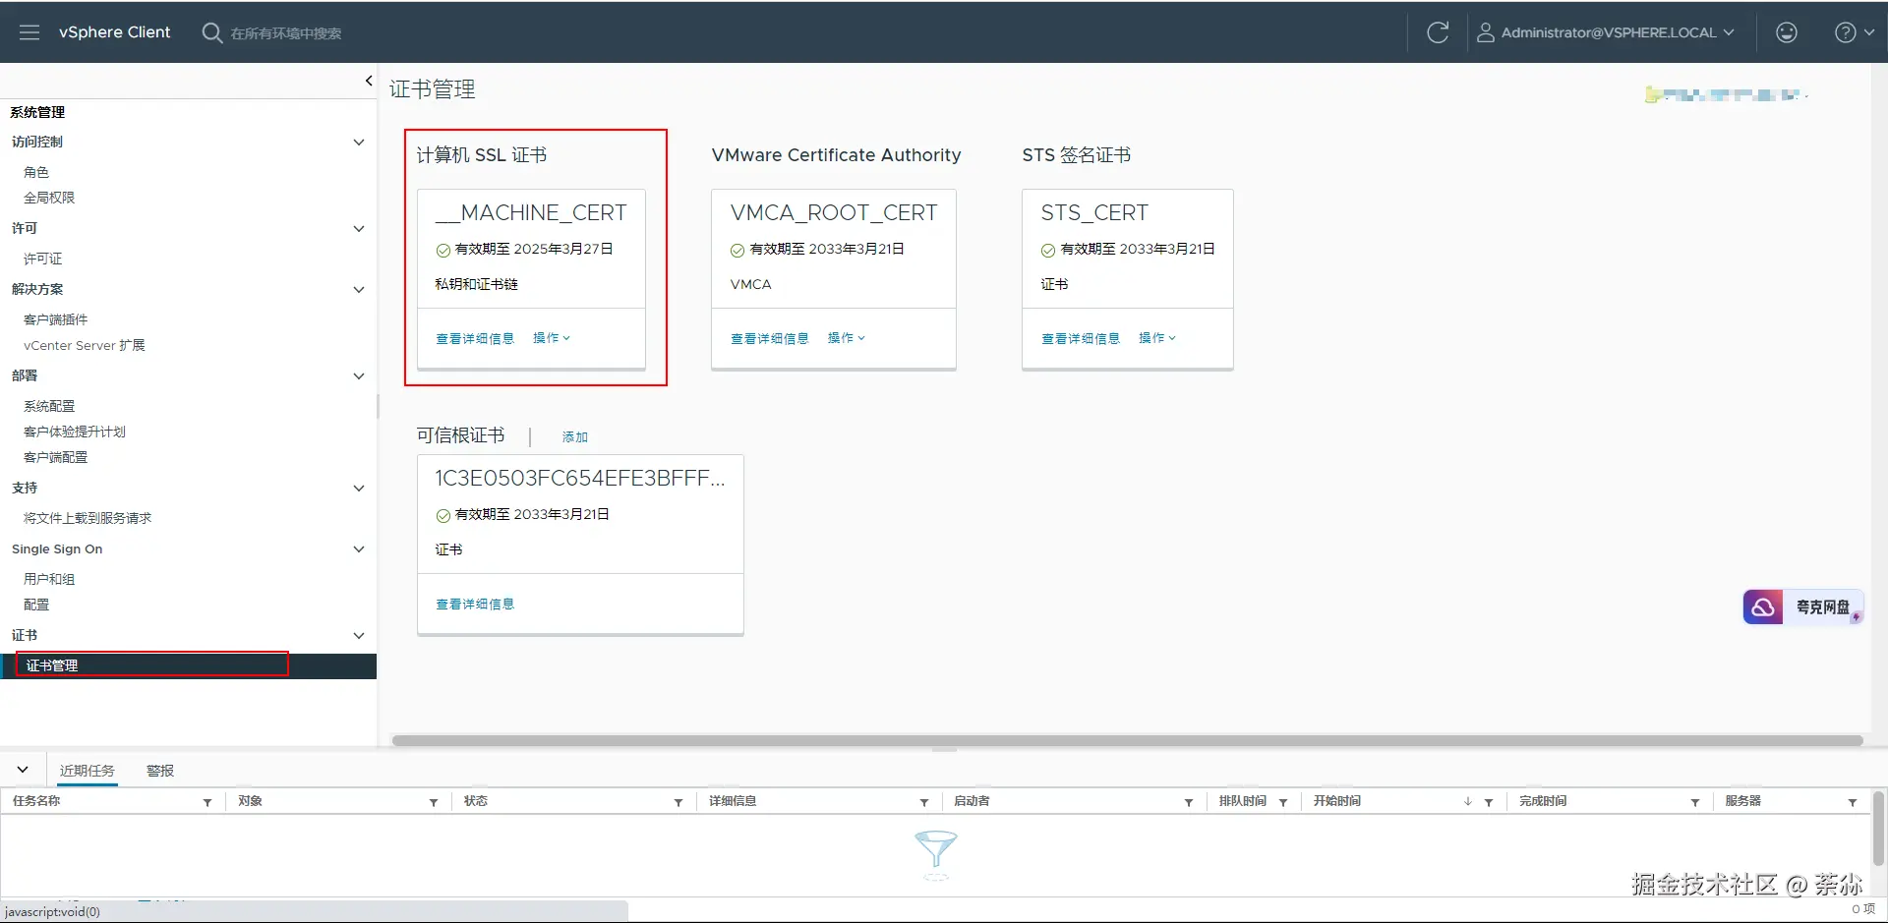Open 客户端插件 in the sidebar
1888x923 pixels.
[x=56, y=319]
